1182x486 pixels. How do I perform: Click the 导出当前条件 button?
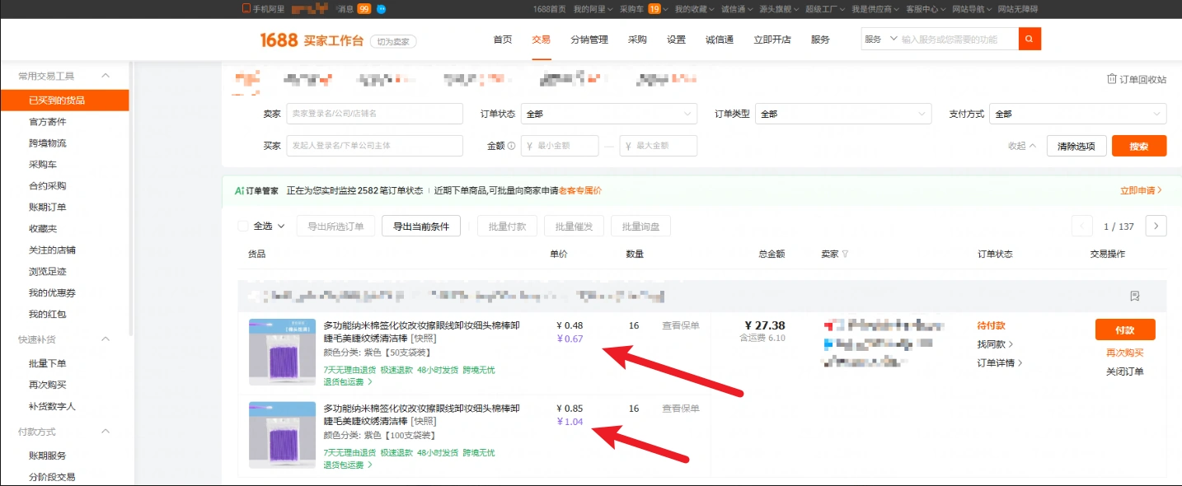coord(421,226)
